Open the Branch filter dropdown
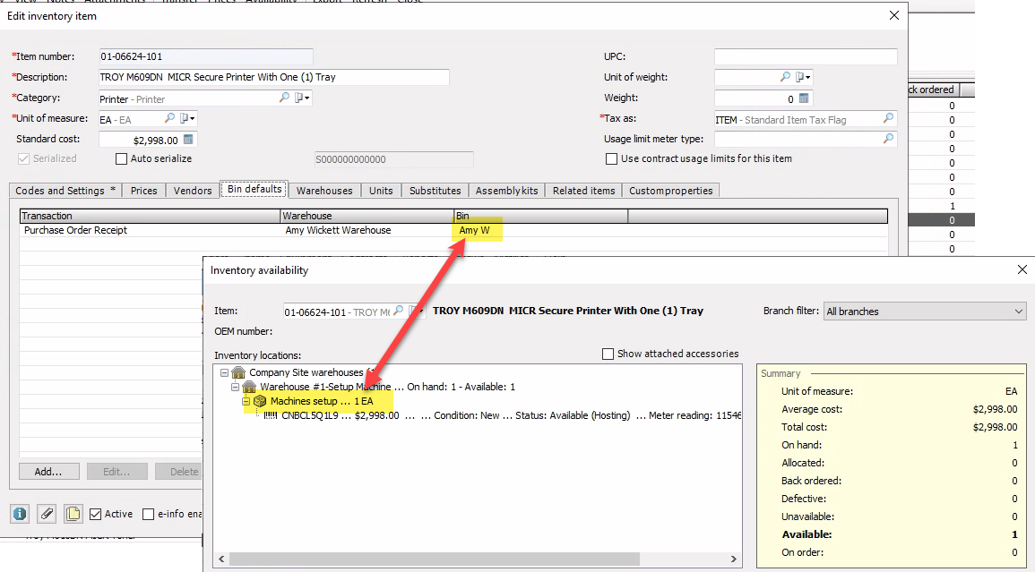Viewport: 1035px width, 572px height. 925,312
